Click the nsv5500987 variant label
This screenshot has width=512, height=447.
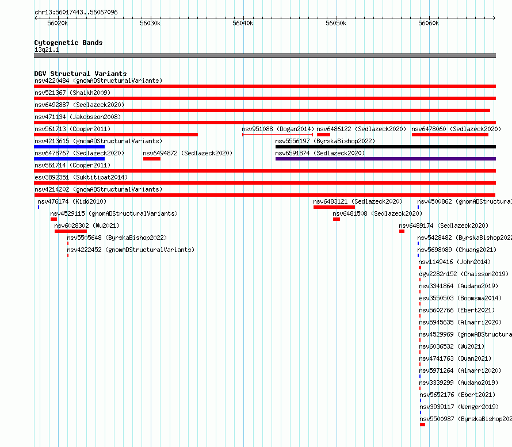pos(465,419)
